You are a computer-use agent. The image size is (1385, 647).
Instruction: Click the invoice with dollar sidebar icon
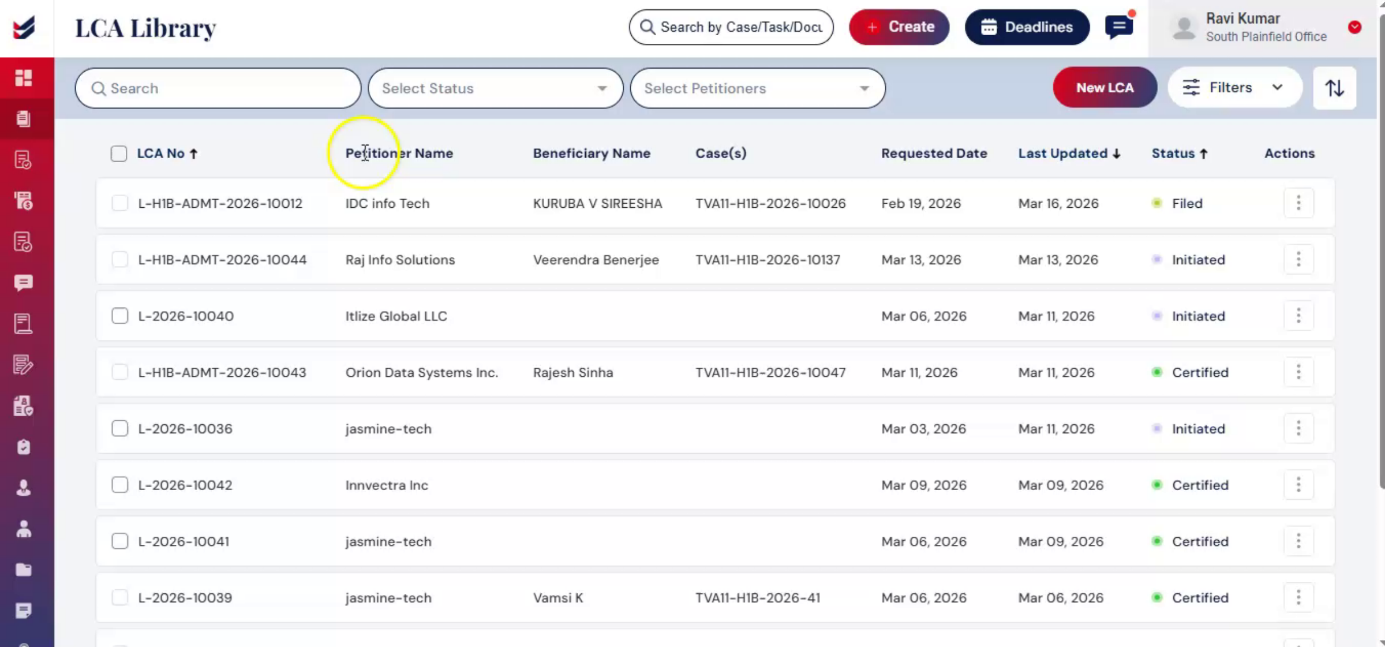pos(24,201)
